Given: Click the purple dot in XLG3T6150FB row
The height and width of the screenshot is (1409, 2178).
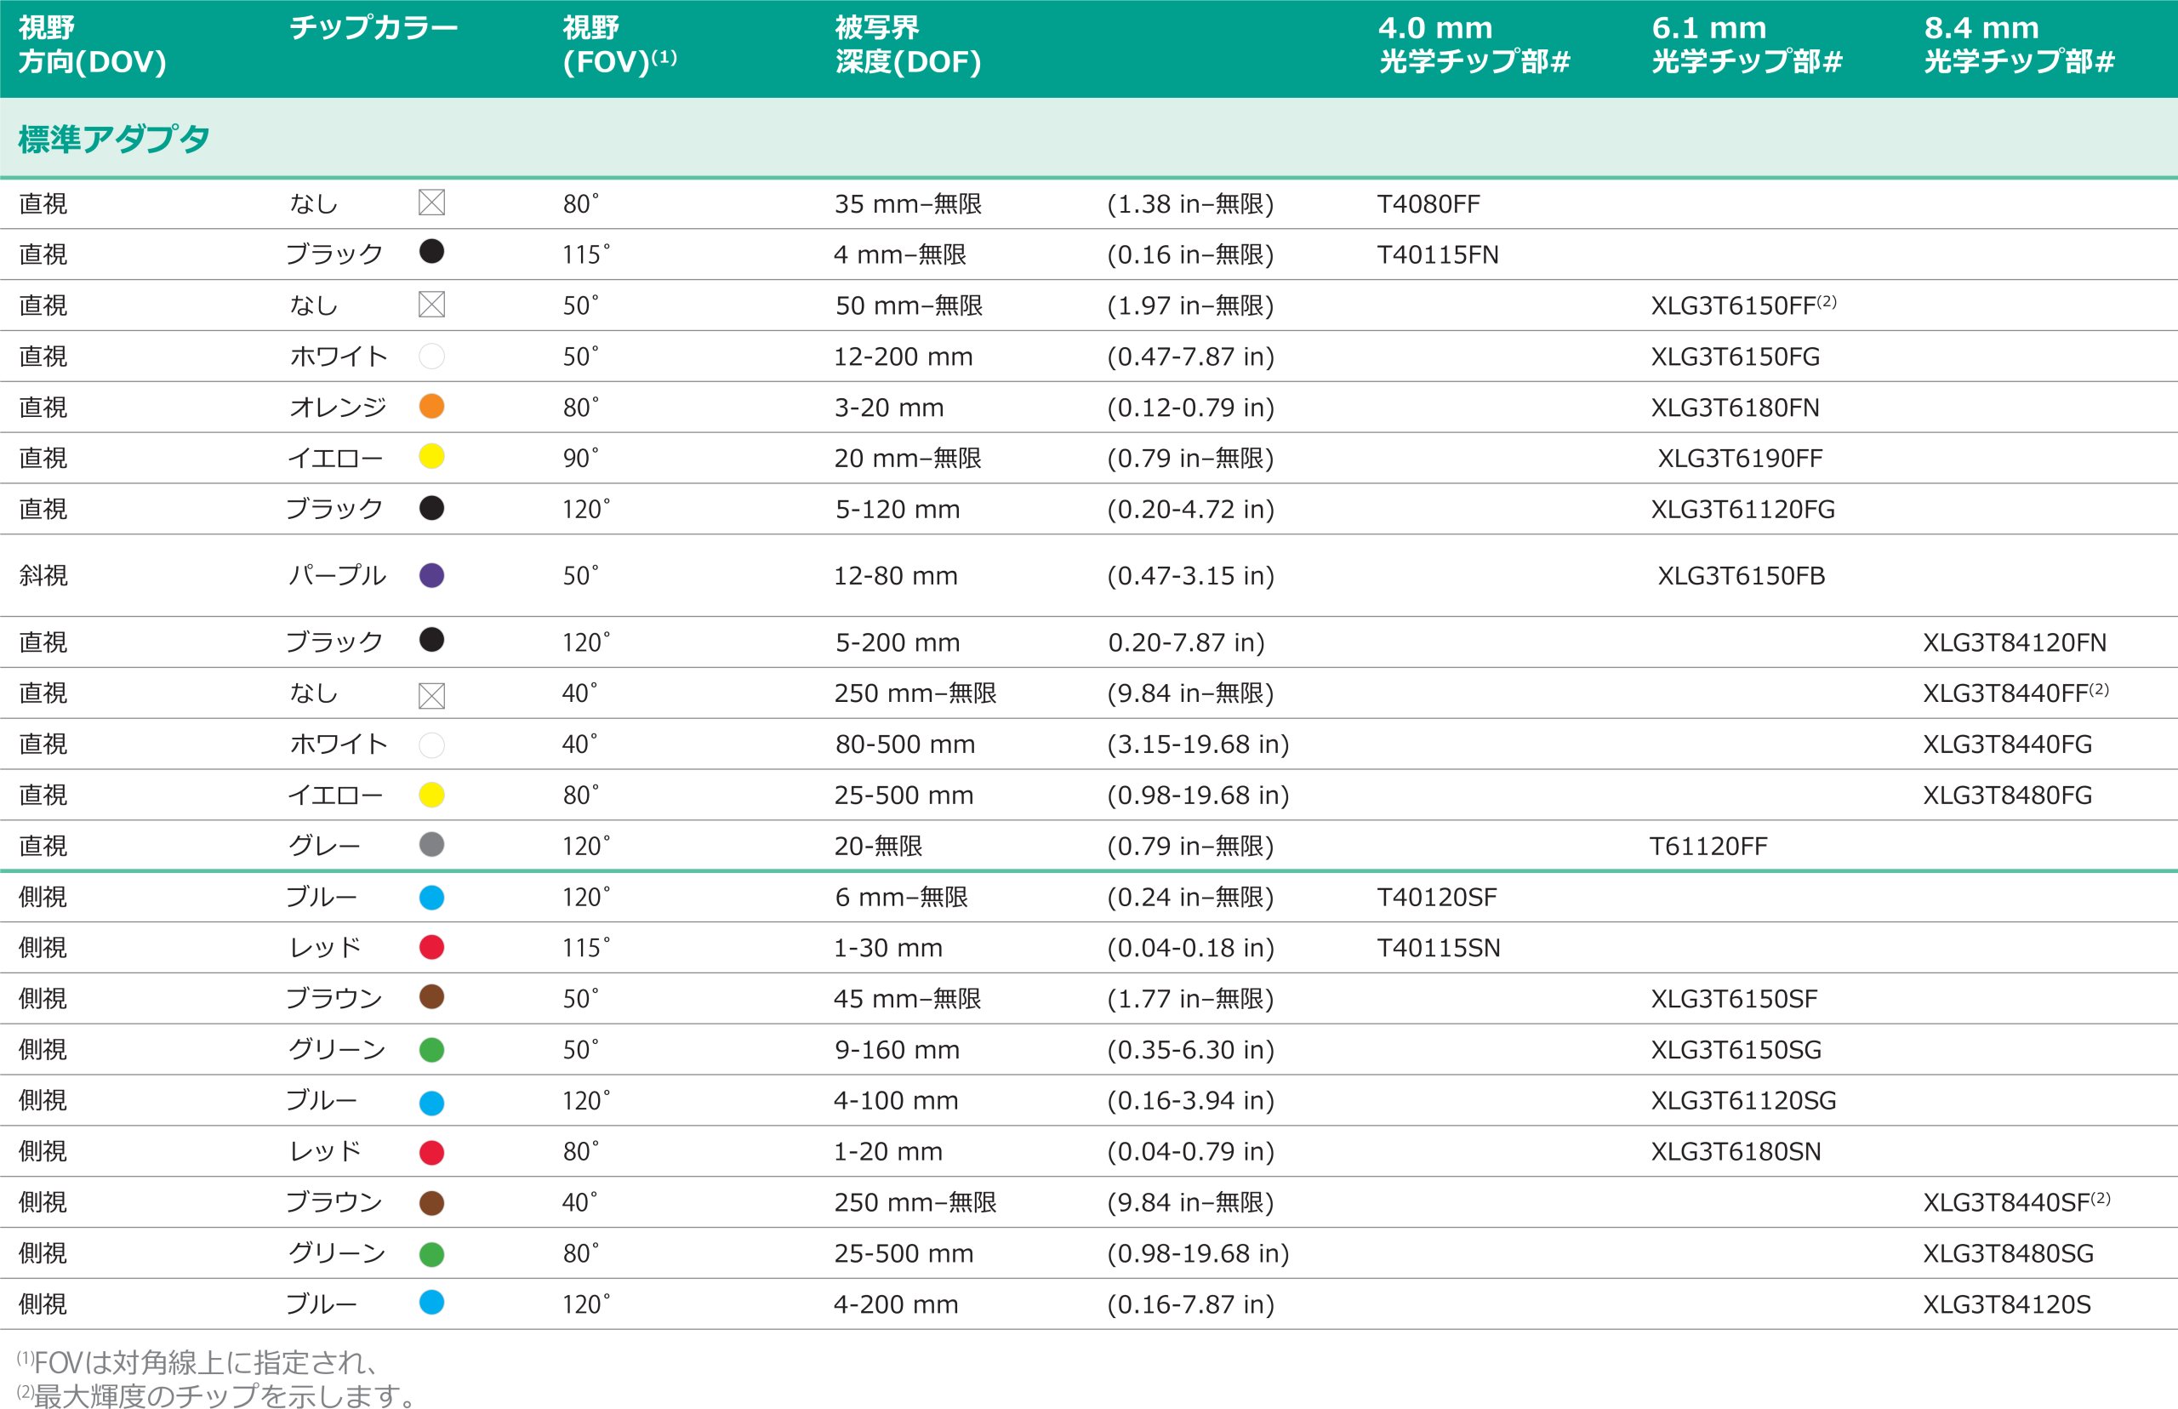Looking at the screenshot, I should click(x=431, y=575).
